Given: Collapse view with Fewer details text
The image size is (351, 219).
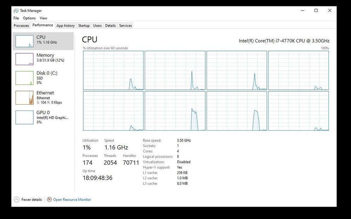Looking at the screenshot, I should (x=32, y=199).
